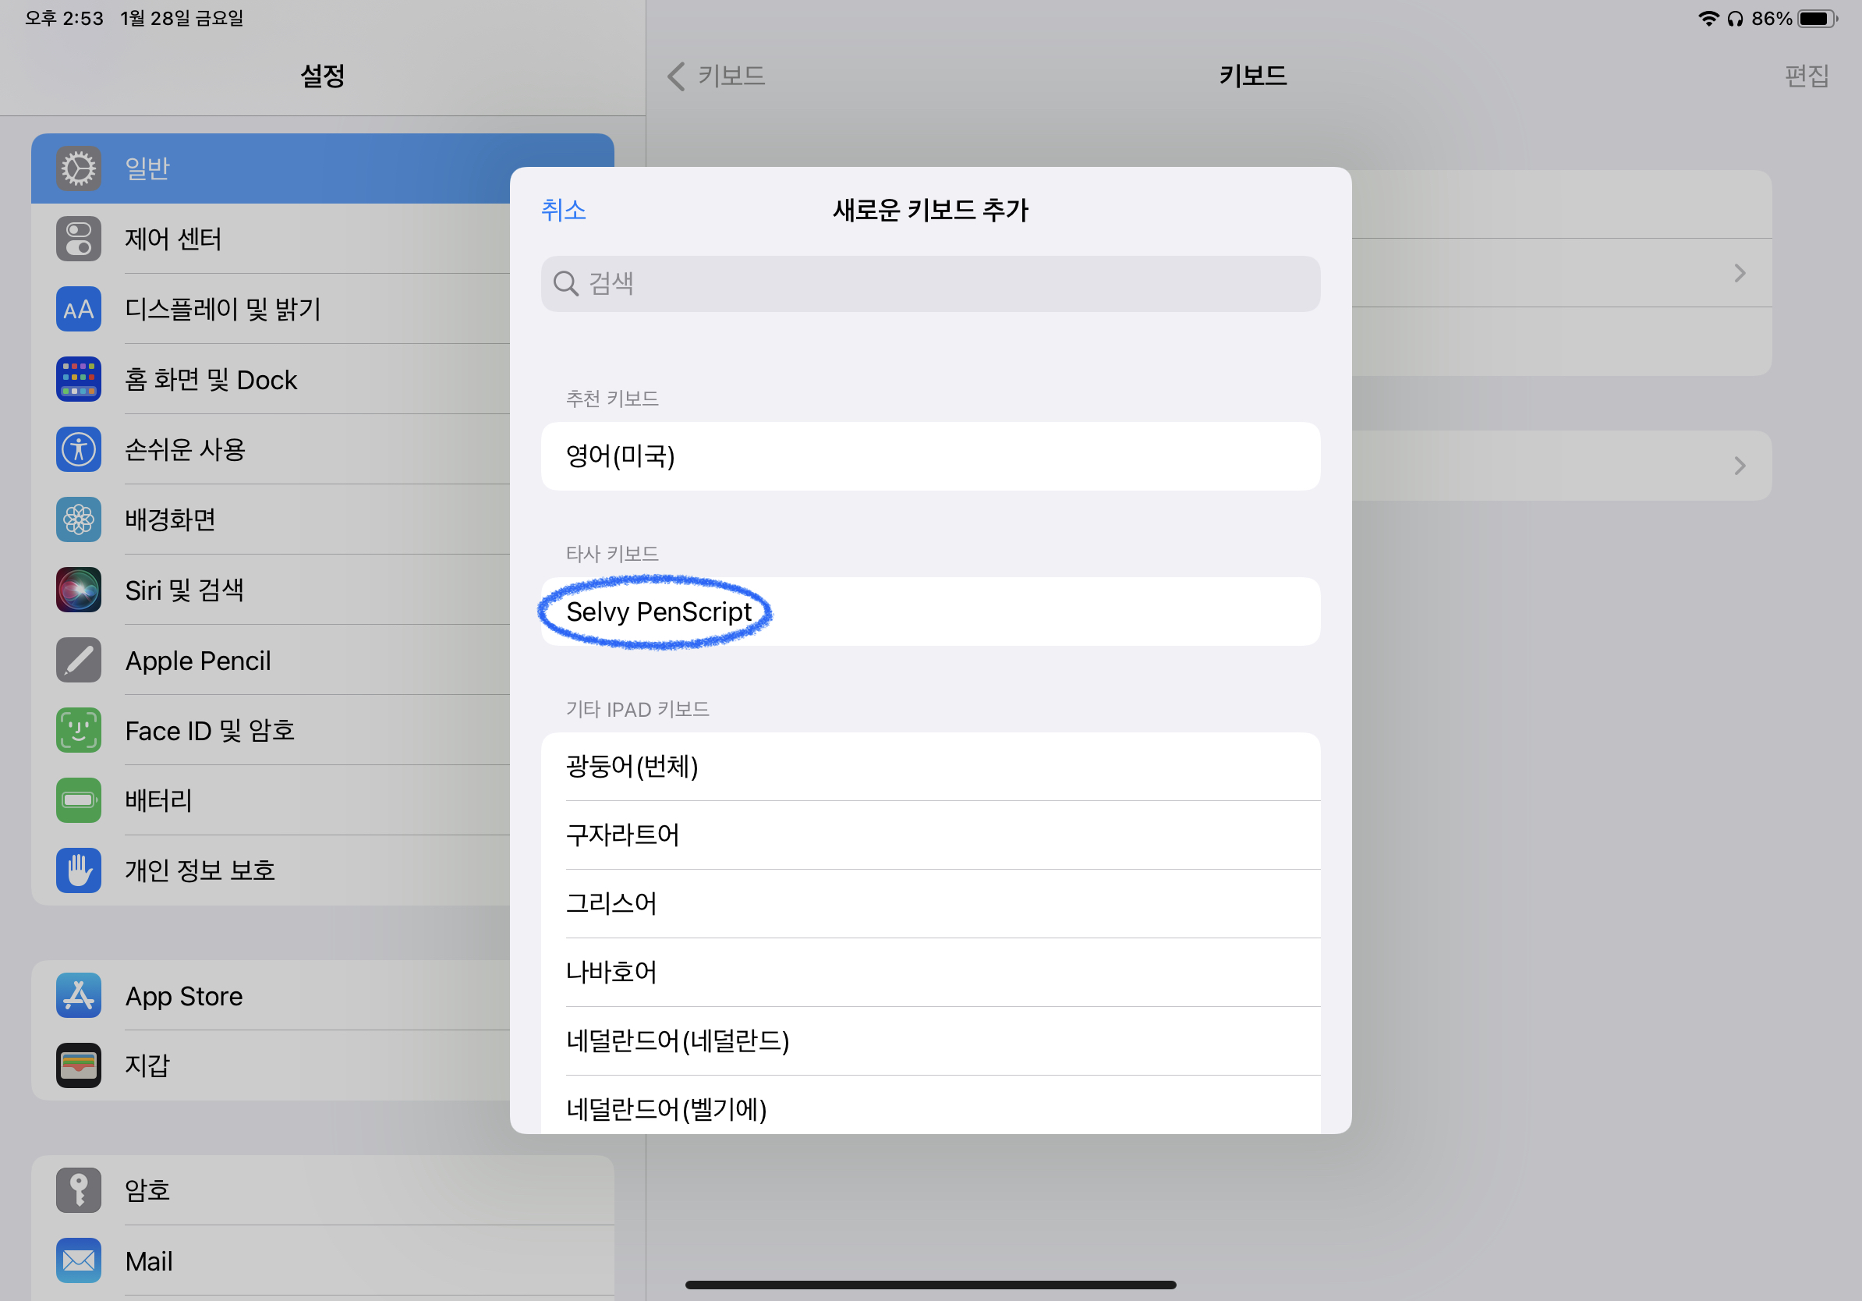Cancel adding keyboard with 취소
Image resolution: width=1862 pixels, height=1301 pixels.
pyautogui.click(x=563, y=210)
